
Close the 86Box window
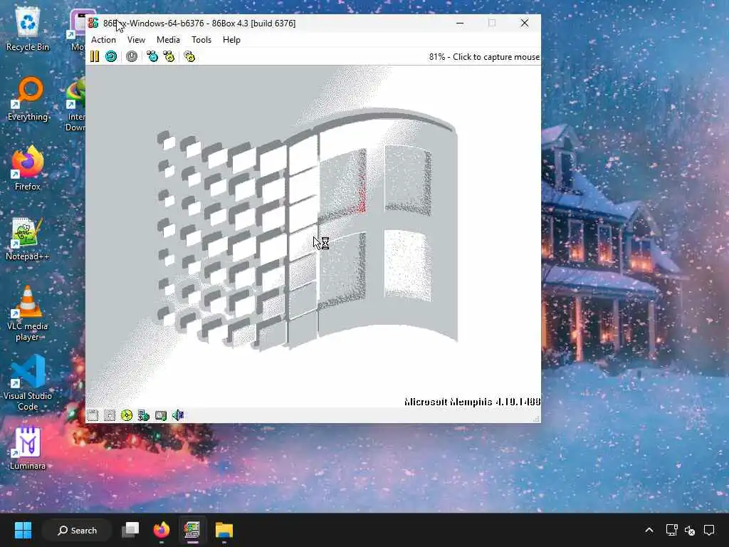click(x=525, y=23)
